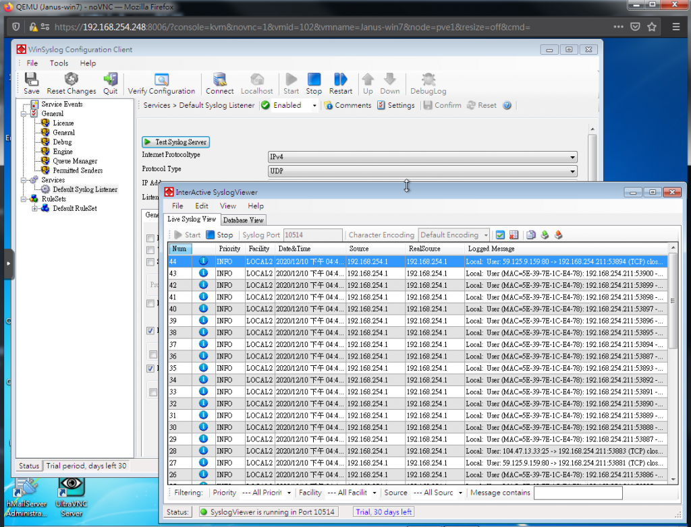
Task: Open the Priority filter dropdown
Action: 289,493
